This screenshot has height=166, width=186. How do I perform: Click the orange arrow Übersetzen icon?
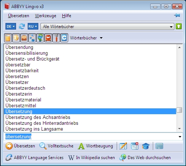tap(9, 146)
